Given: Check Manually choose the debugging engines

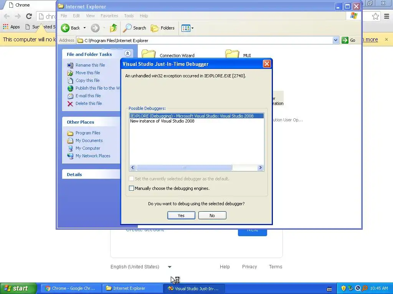Looking at the screenshot, I should 131,188.
